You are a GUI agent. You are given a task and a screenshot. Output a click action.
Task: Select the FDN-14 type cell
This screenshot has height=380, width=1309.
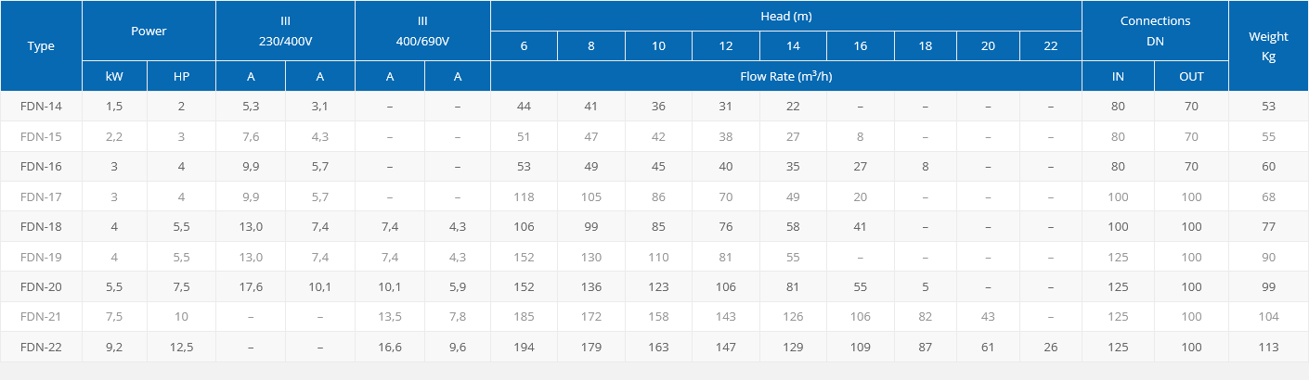click(x=41, y=107)
